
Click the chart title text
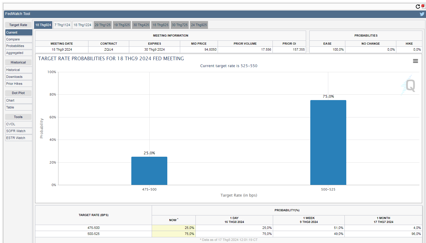[111, 58]
